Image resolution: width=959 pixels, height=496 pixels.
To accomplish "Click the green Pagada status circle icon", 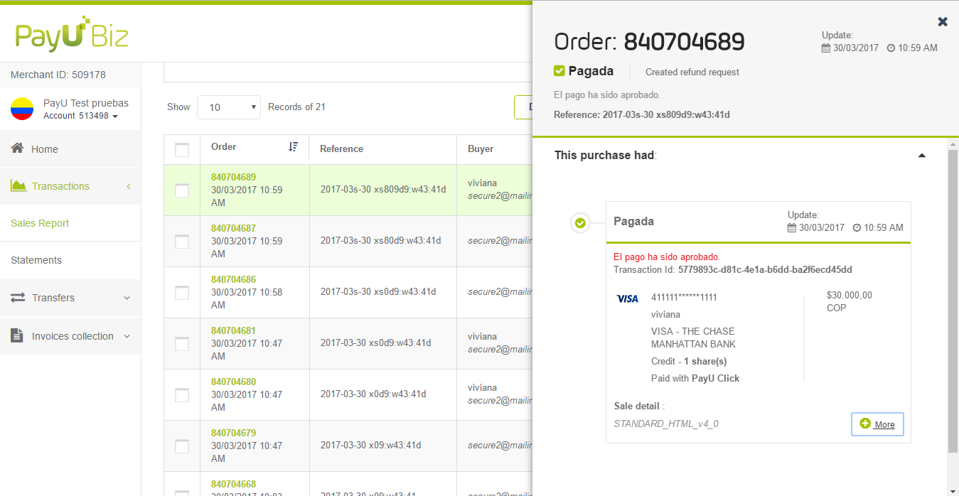I will (580, 223).
